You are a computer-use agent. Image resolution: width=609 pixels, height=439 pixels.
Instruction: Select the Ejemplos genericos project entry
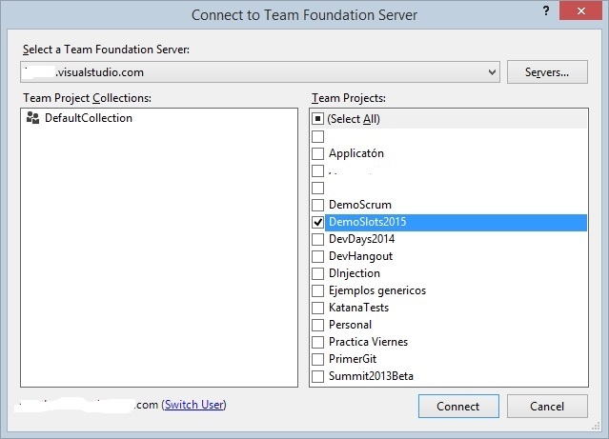[377, 290]
